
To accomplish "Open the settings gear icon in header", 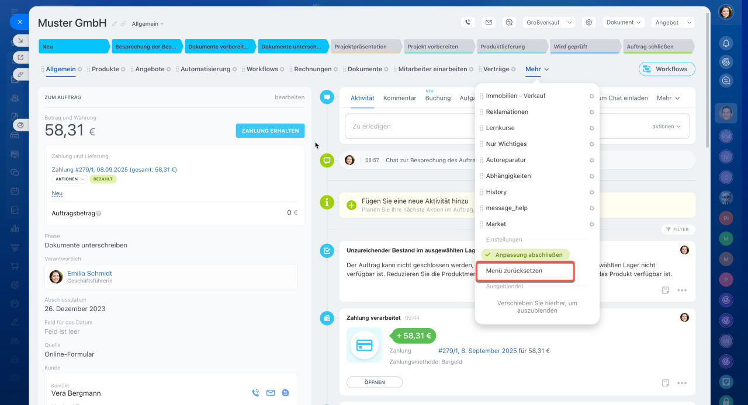I will click(589, 22).
